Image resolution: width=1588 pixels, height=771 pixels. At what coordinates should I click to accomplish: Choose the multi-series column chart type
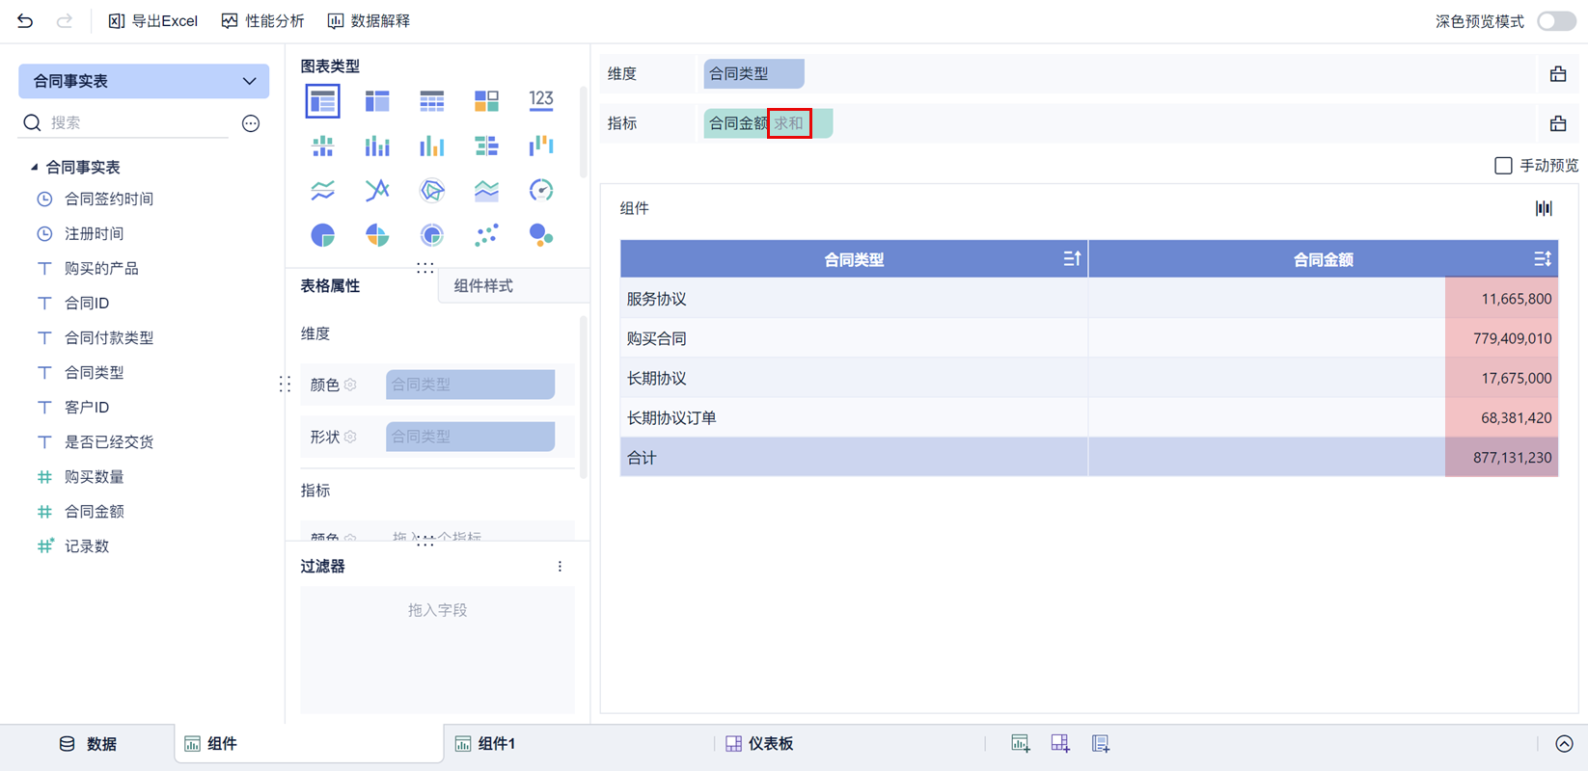[431, 146]
